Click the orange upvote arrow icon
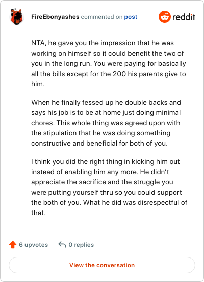 (13, 245)
